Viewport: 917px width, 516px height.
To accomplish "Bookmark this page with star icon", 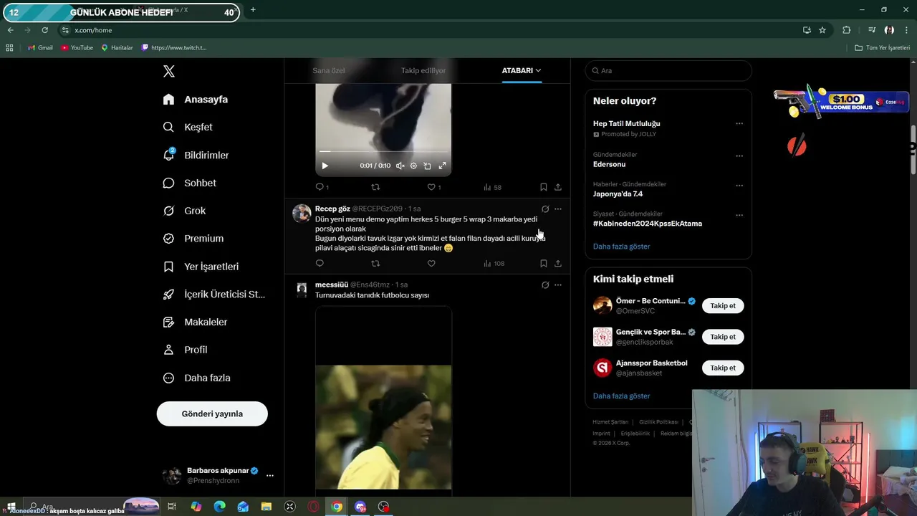I will [x=822, y=30].
